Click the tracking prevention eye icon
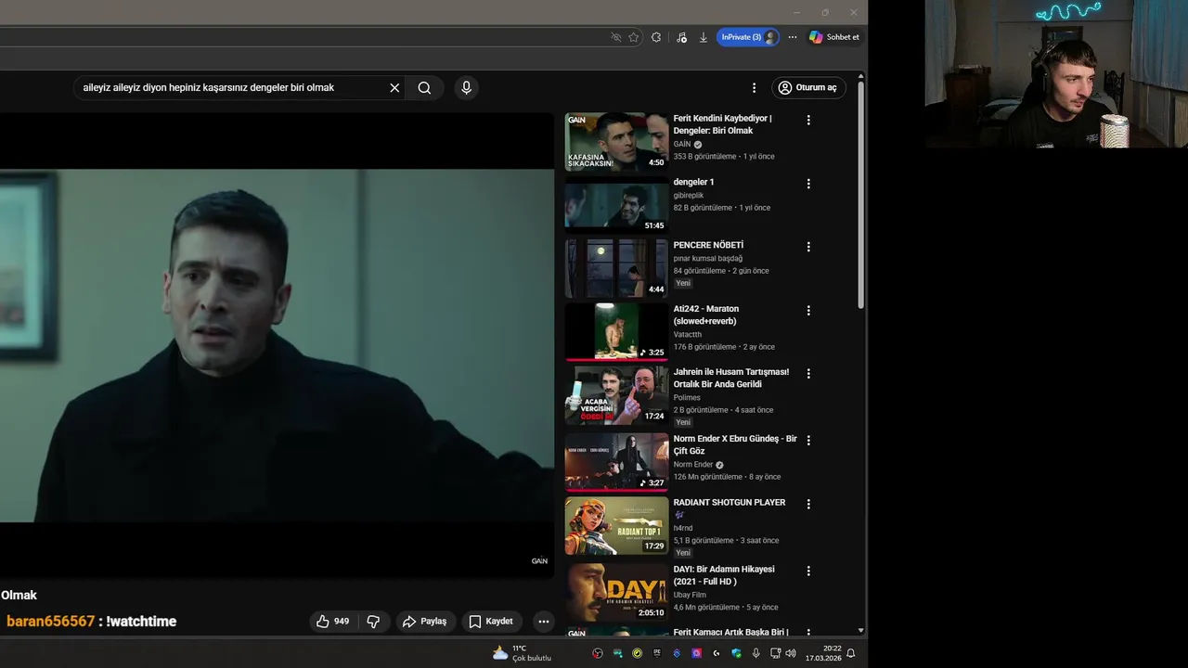The height and width of the screenshot is (668, 1188). (615, 37)
